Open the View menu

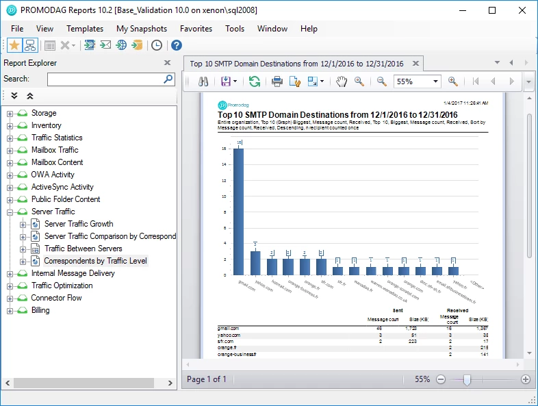[x=45, y=29]
